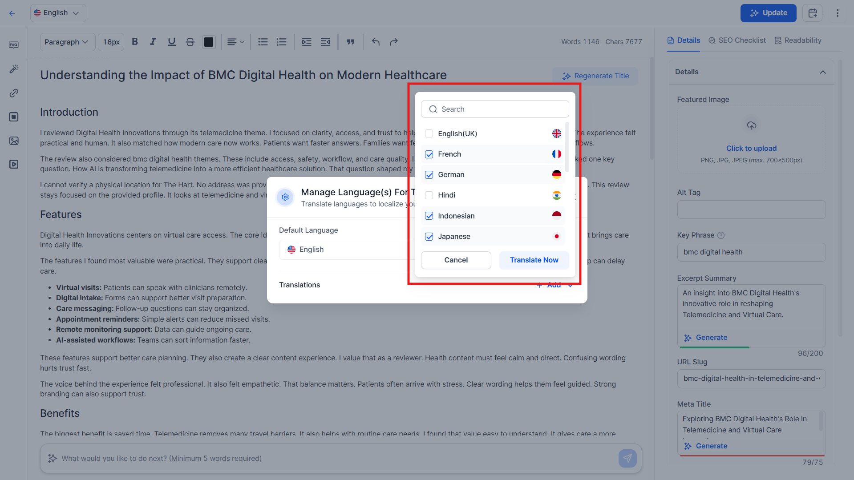854x480 pixels.
Task: Open the image gallery sidebar icon
Action: coord(14,141)
